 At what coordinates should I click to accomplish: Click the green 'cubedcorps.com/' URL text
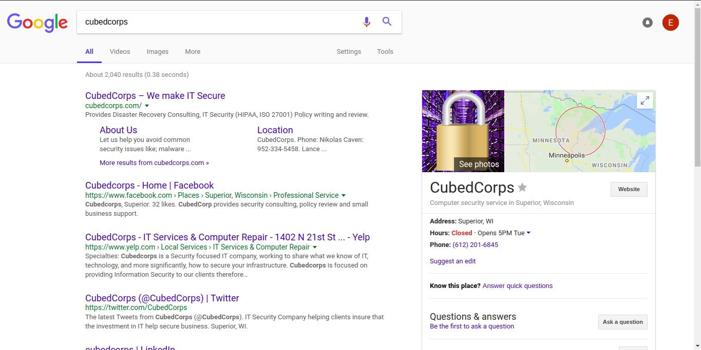coord(113,106)
